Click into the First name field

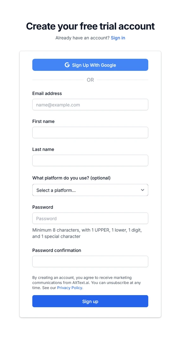[90, 132]
